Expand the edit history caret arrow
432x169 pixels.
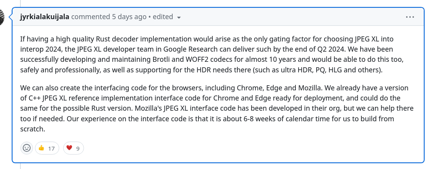179,18
